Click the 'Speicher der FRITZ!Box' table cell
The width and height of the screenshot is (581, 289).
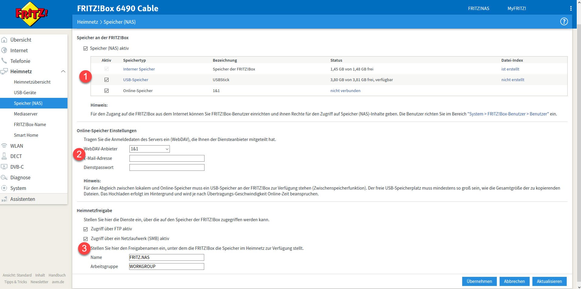click(234, 69)
